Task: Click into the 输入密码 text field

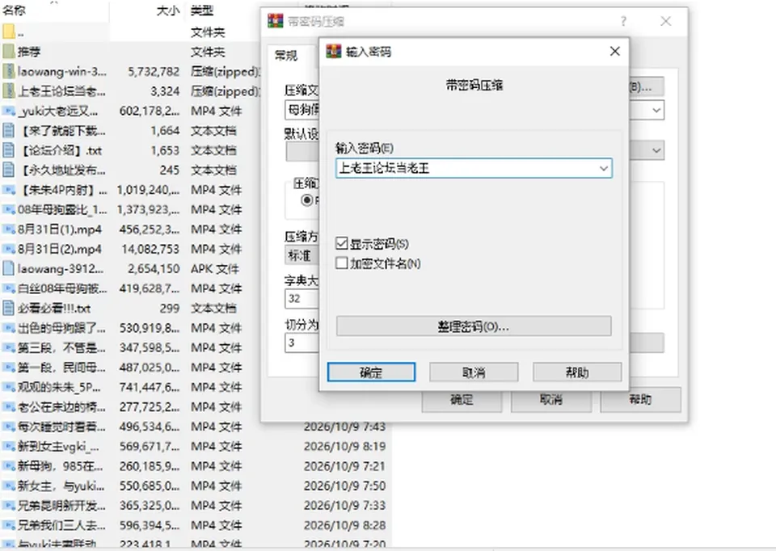Action: coord(466,168)
